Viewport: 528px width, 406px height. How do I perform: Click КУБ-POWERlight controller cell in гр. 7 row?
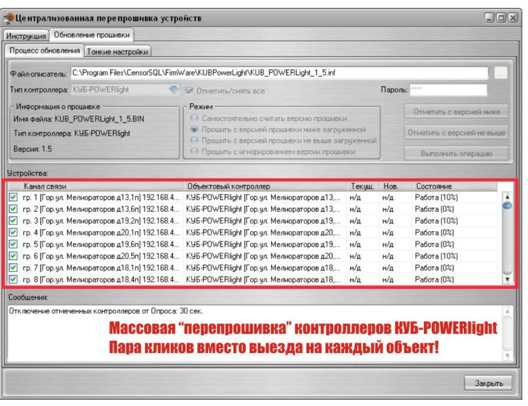(263, 268)
